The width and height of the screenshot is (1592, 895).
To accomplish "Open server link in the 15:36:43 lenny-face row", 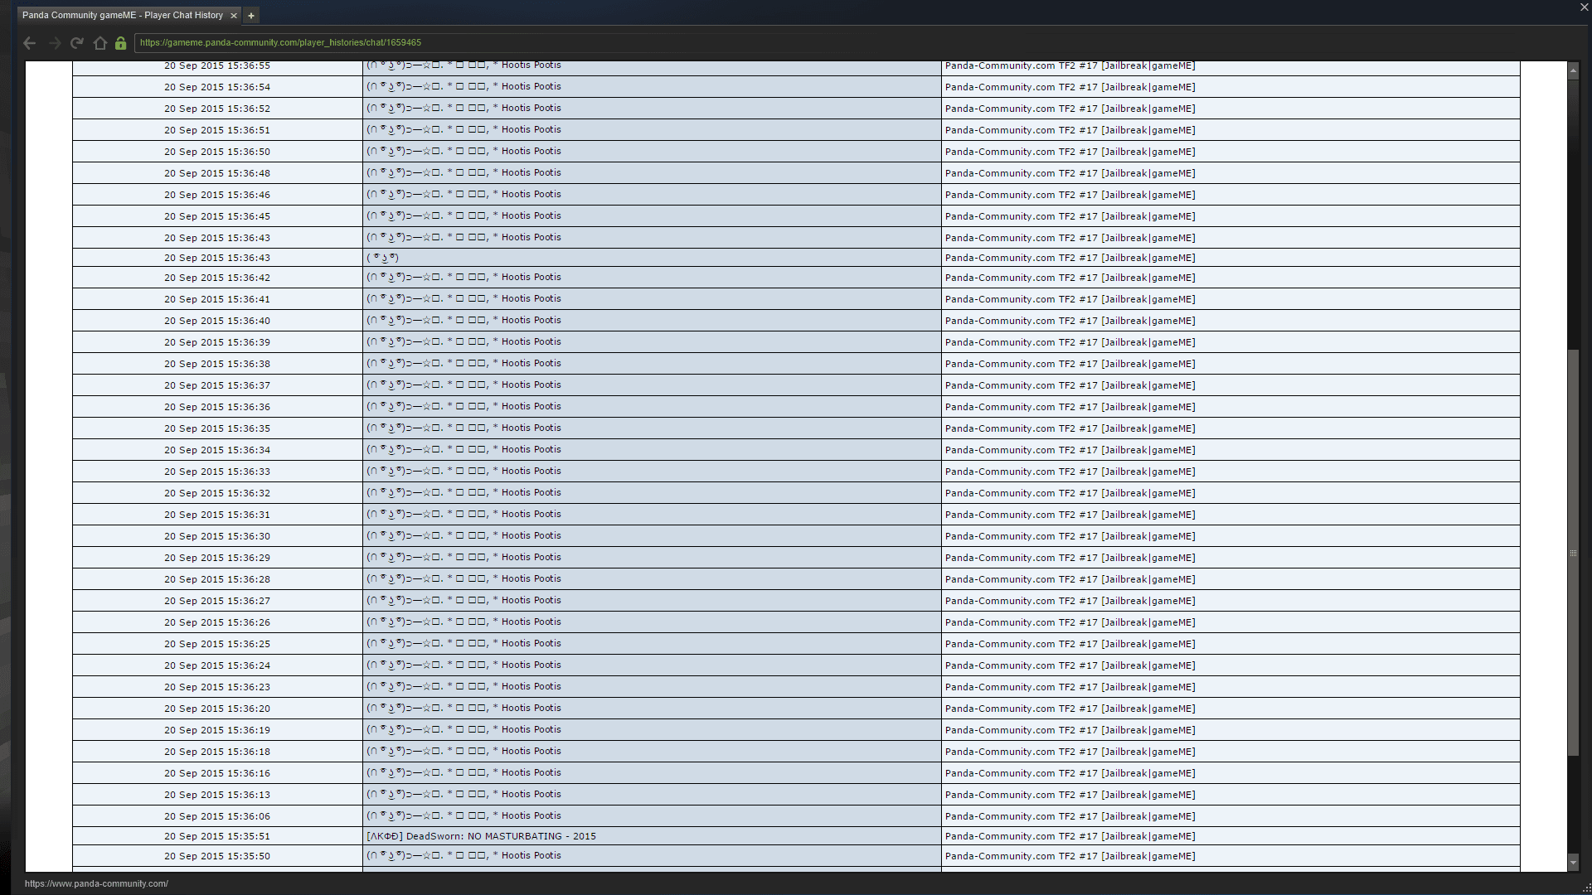I will tap(1070, 258).
